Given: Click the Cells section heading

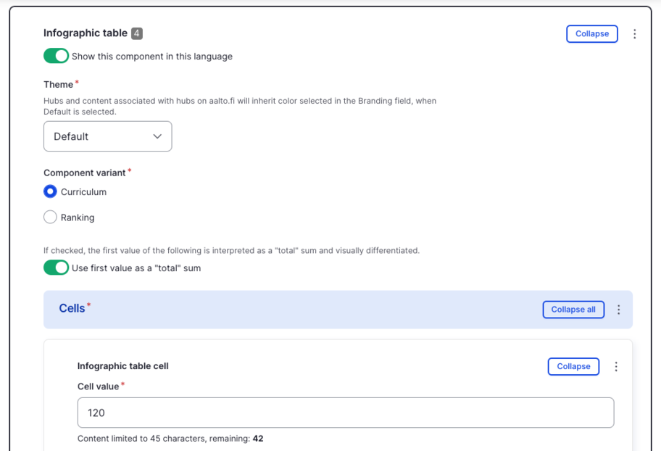Looking at the screenshot, I should (72, 308).
